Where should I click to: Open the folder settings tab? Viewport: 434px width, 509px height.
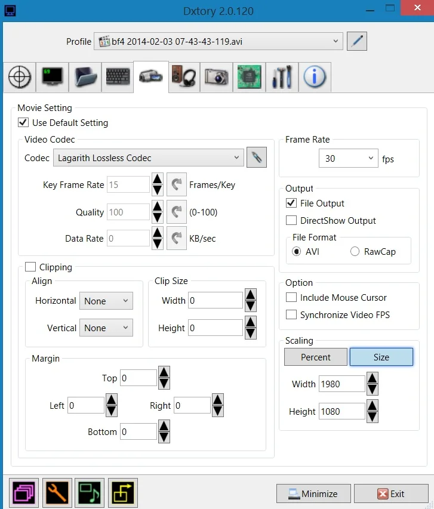85,77
